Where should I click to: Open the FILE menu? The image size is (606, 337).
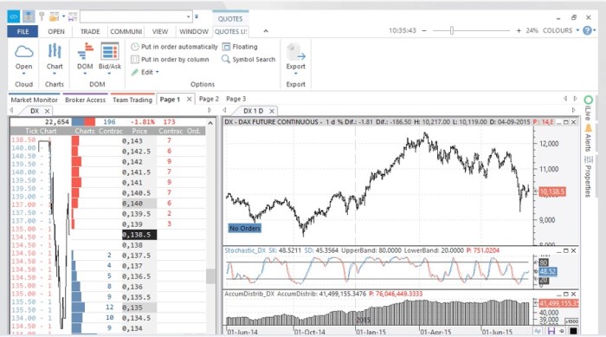click(x=23, y=32)
